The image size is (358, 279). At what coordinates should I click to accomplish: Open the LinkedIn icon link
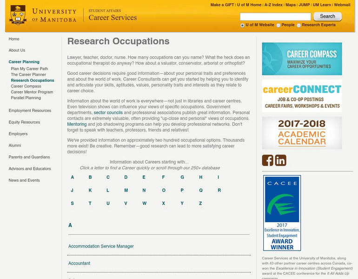[x=281, y=160]
